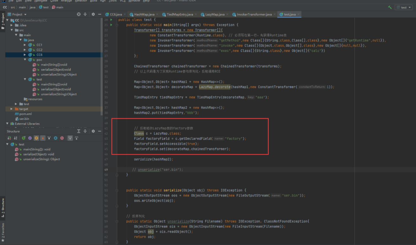The height and width of the screenshot is (245, 416).
Task: Open the Navigate menu
Action: click(41, 1)
